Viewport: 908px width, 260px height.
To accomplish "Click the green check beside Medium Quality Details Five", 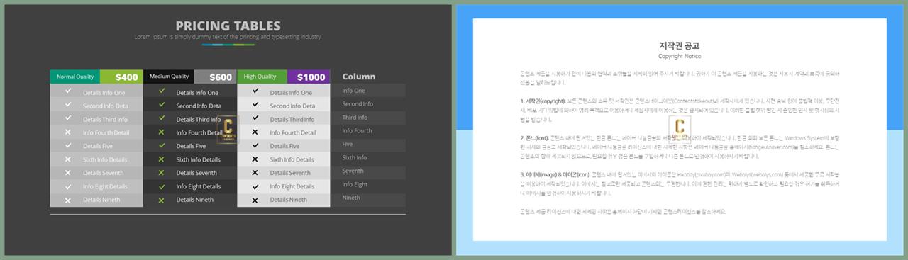I will click(x=162, y=145).
